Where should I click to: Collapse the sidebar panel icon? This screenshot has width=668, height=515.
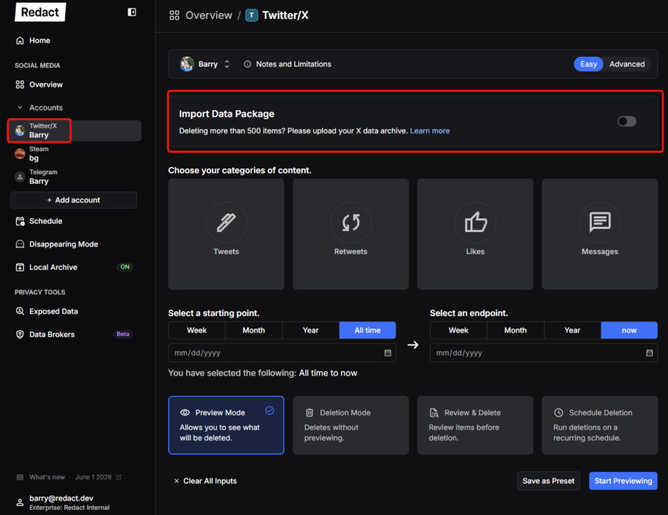tap(132, 12)
